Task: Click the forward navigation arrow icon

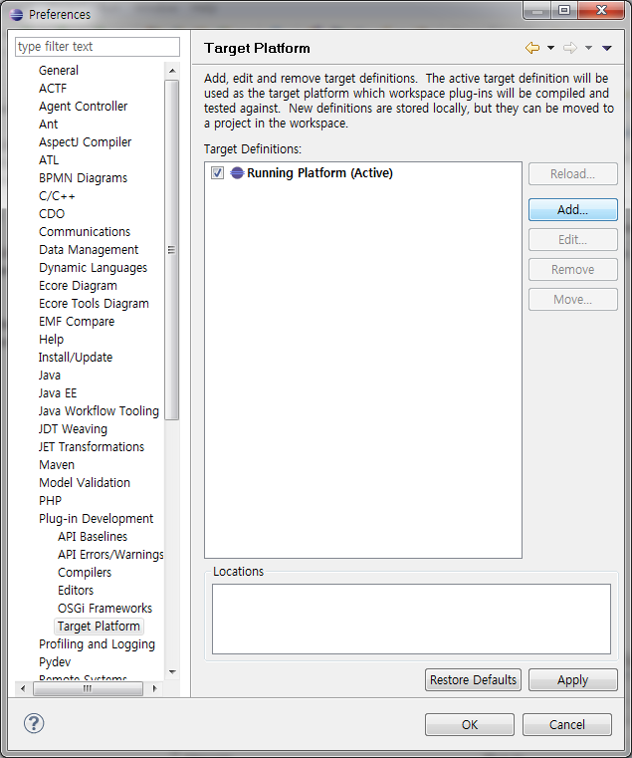Action: (x=570, y=48)
